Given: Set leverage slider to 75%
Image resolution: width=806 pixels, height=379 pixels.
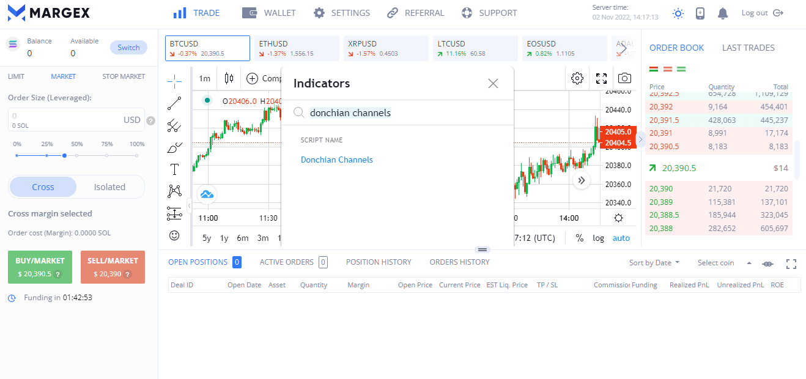Looking at the screenshot, I should pos(107,156).
